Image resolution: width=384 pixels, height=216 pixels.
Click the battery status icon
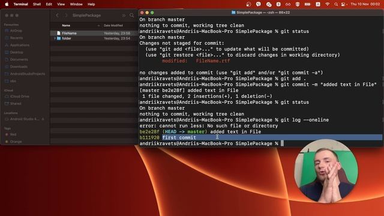click(x=307, y=4)
